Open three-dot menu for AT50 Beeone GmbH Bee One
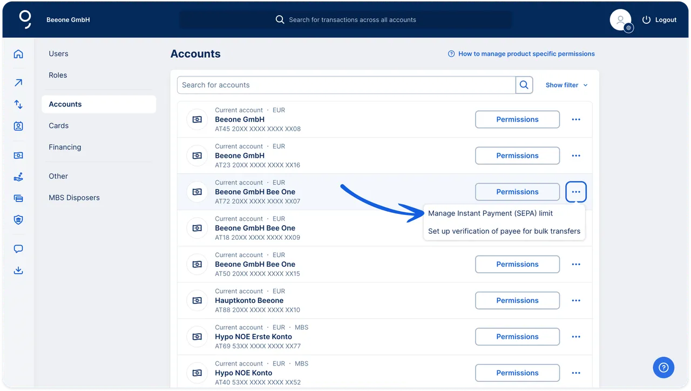 [576, 264]
